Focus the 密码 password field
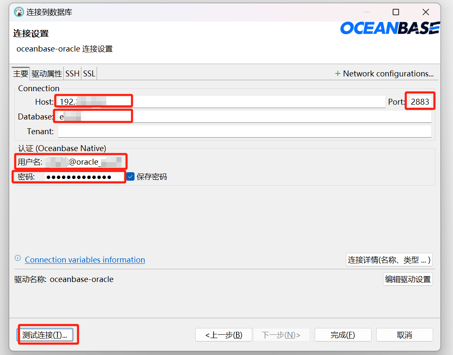453x355 pixels. pyautogui.click(x=84, y=176)
